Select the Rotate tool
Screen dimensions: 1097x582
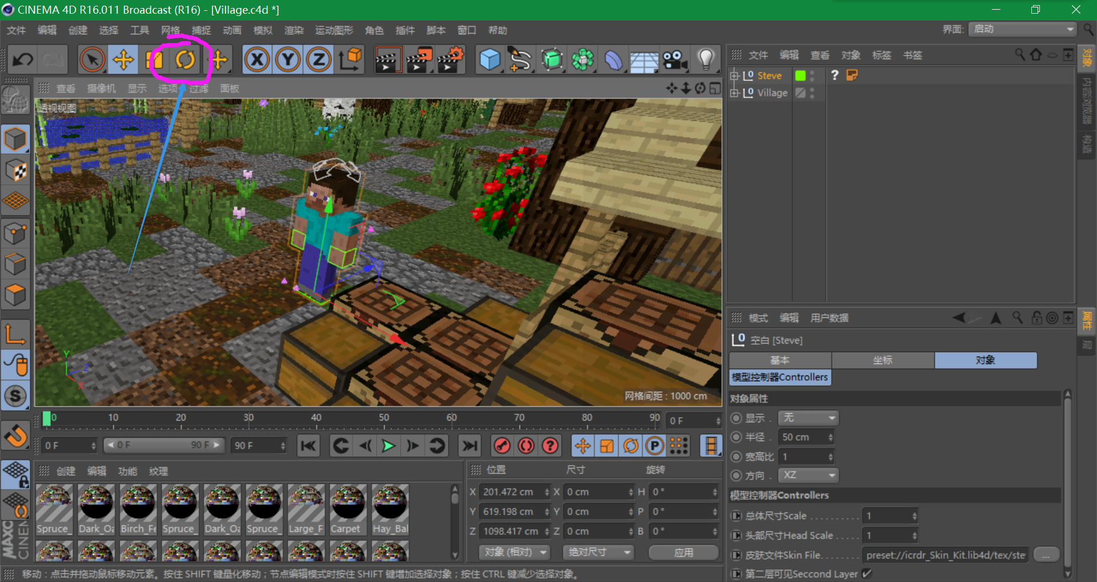(x=185, y=59)
